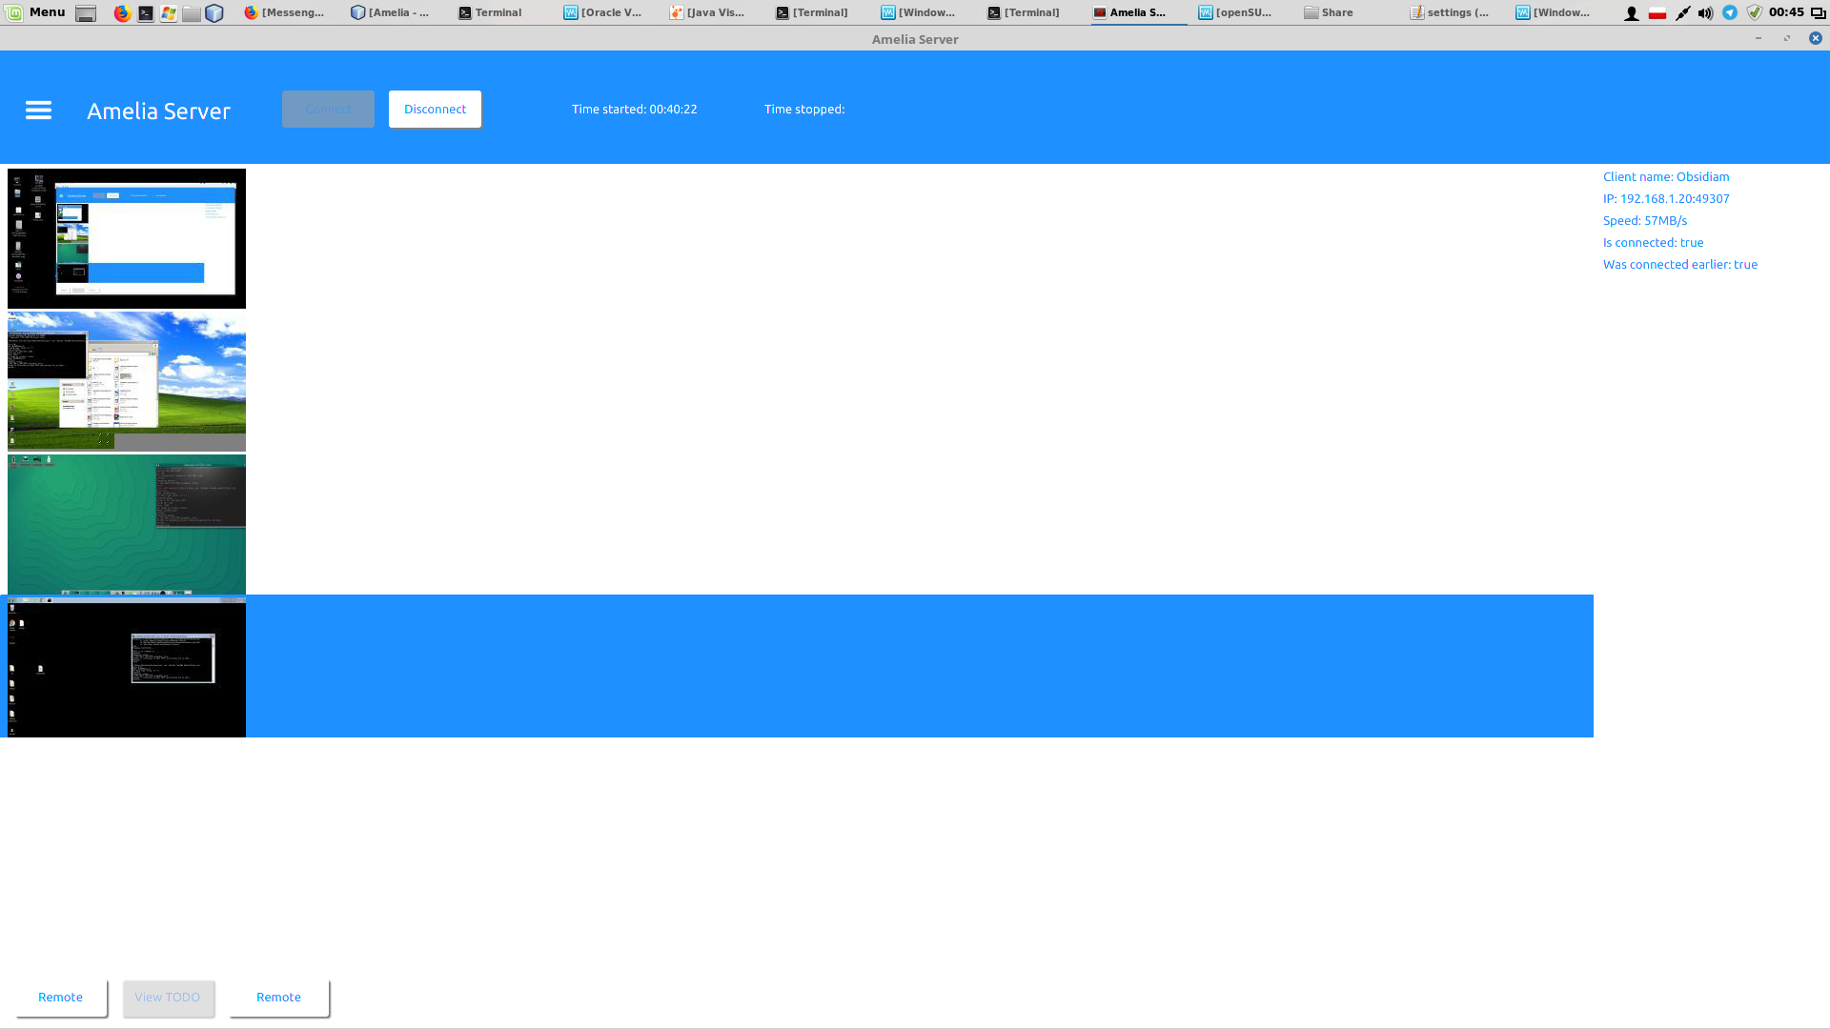Open the file manager launcher icon
Image resolution: width=1830 pixels, height=1029 pixels.
click(192, 13)
